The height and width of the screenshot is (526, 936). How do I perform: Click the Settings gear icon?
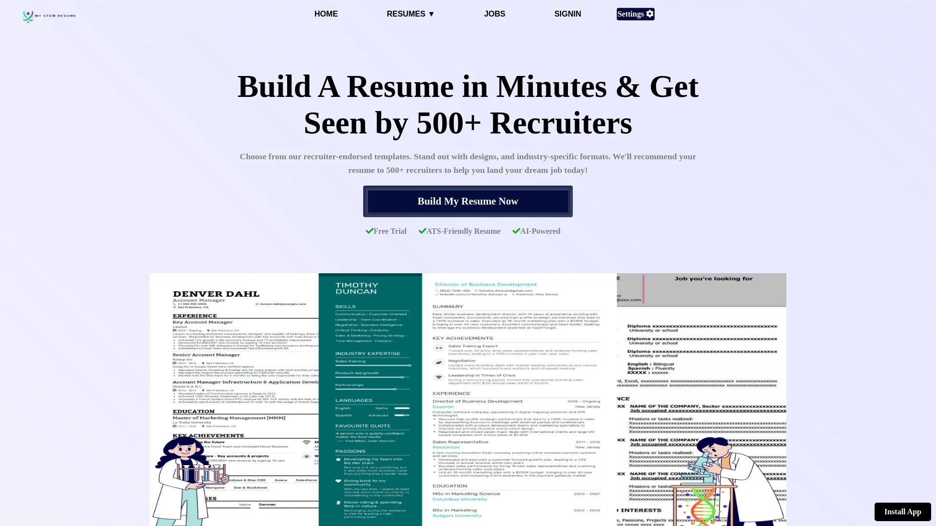(x=650, y=14)
